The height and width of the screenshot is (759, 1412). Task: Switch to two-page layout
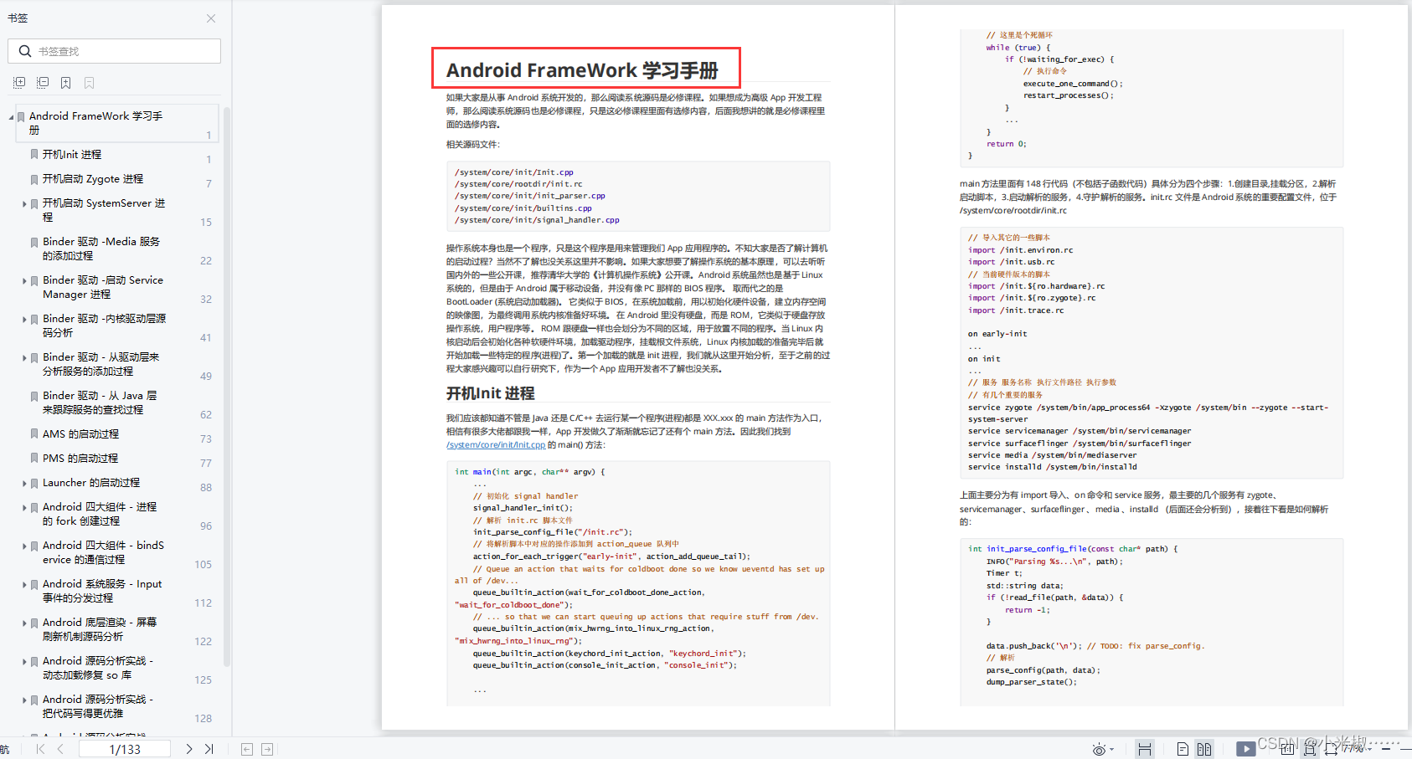[x=1204, y=749]
